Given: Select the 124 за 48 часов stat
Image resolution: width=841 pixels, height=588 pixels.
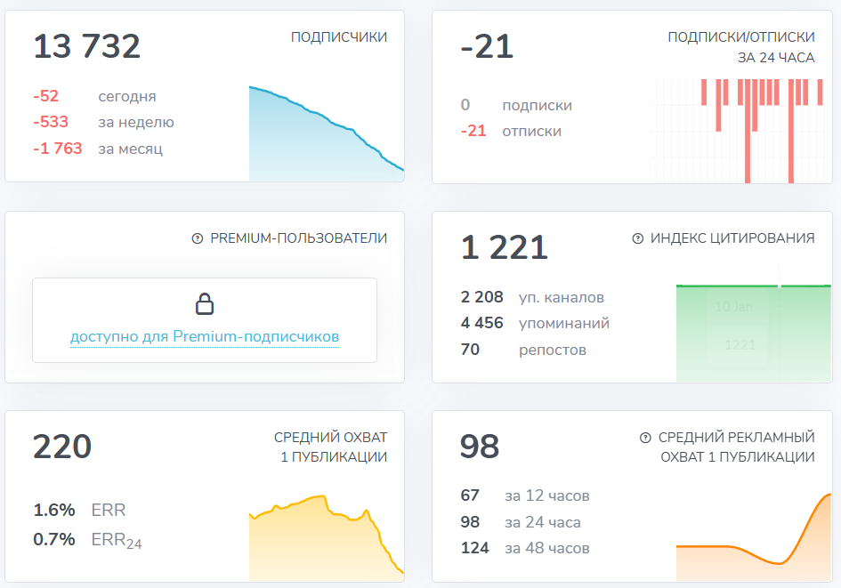Looking at the screenshot, I should (476, 549).
